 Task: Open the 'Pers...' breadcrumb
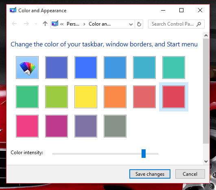click(x=73, y=24)
